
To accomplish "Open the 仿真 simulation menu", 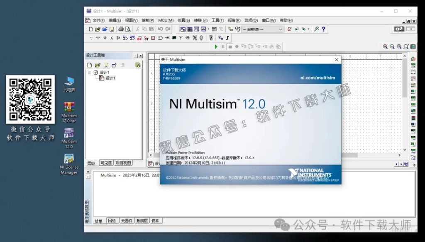I will pos(185,20).
